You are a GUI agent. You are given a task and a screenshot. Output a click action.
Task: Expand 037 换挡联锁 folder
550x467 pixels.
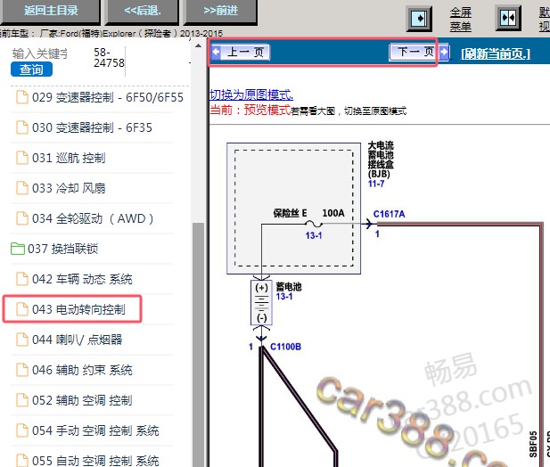pos(54,249)
